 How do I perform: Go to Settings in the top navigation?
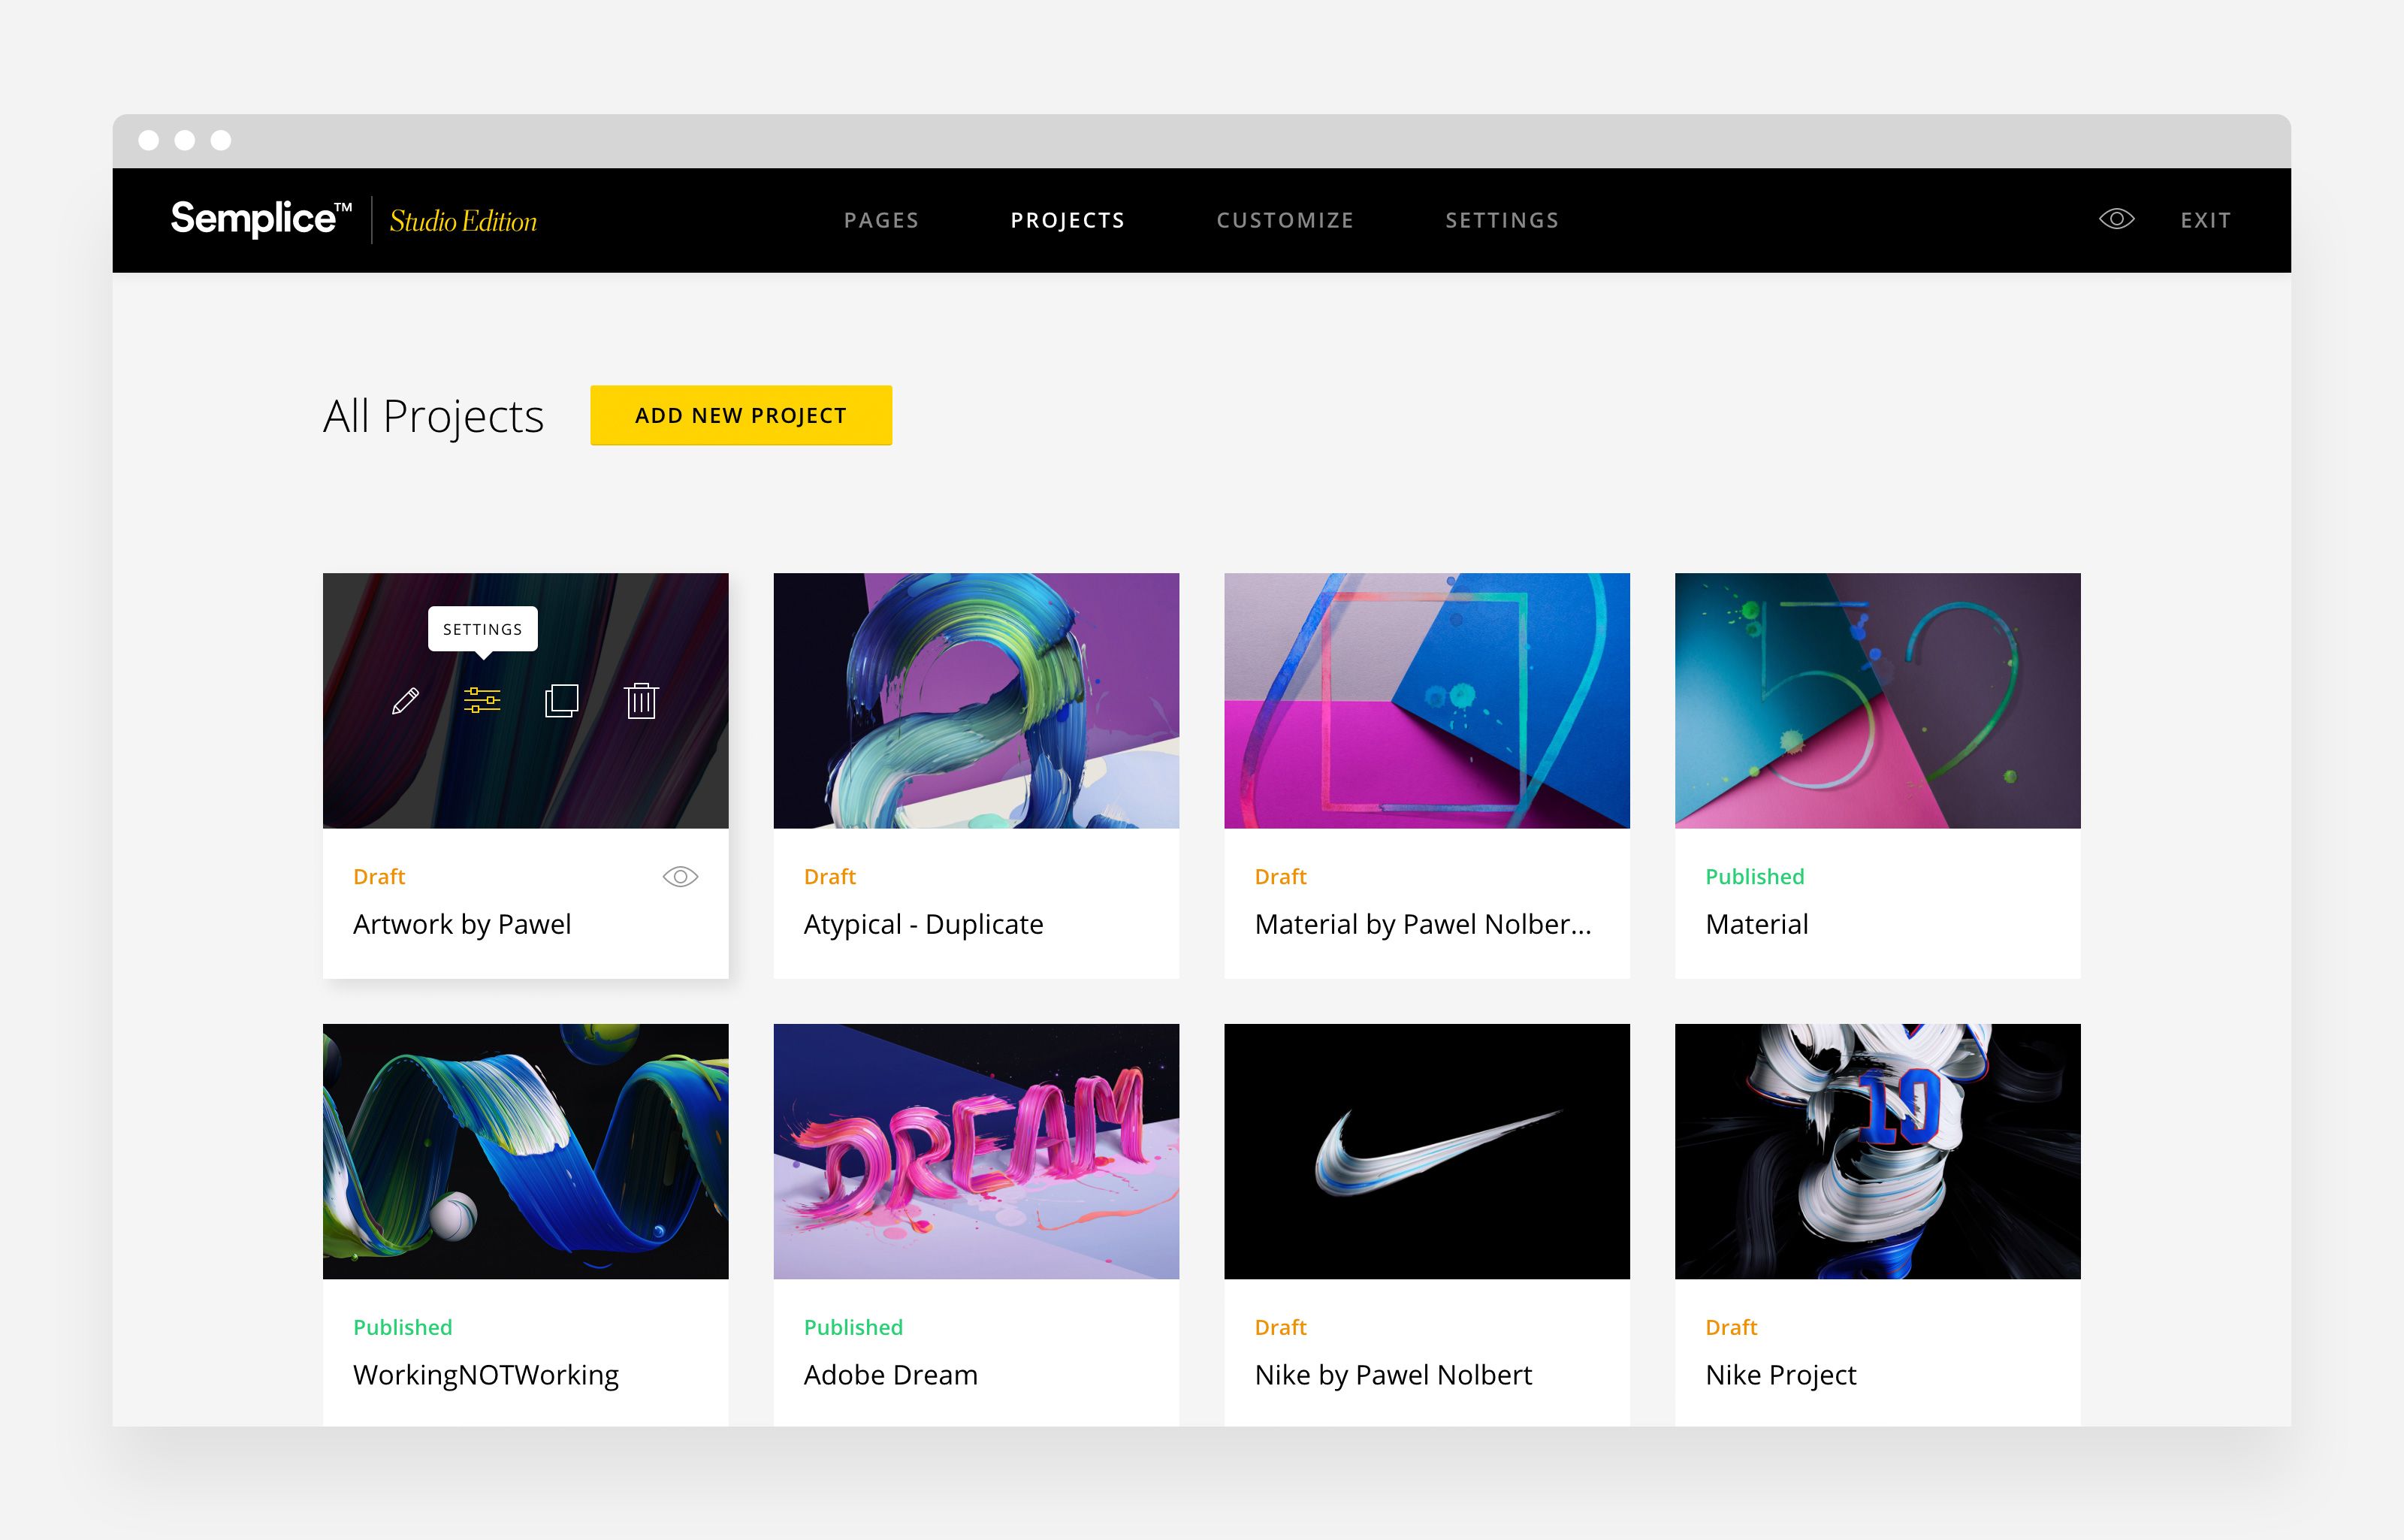[x=1502, y=220]
